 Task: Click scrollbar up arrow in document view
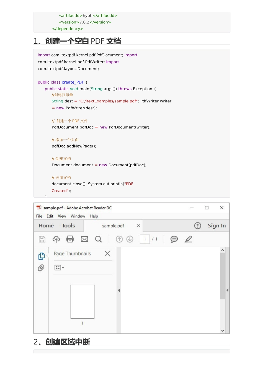coord(223,250)
